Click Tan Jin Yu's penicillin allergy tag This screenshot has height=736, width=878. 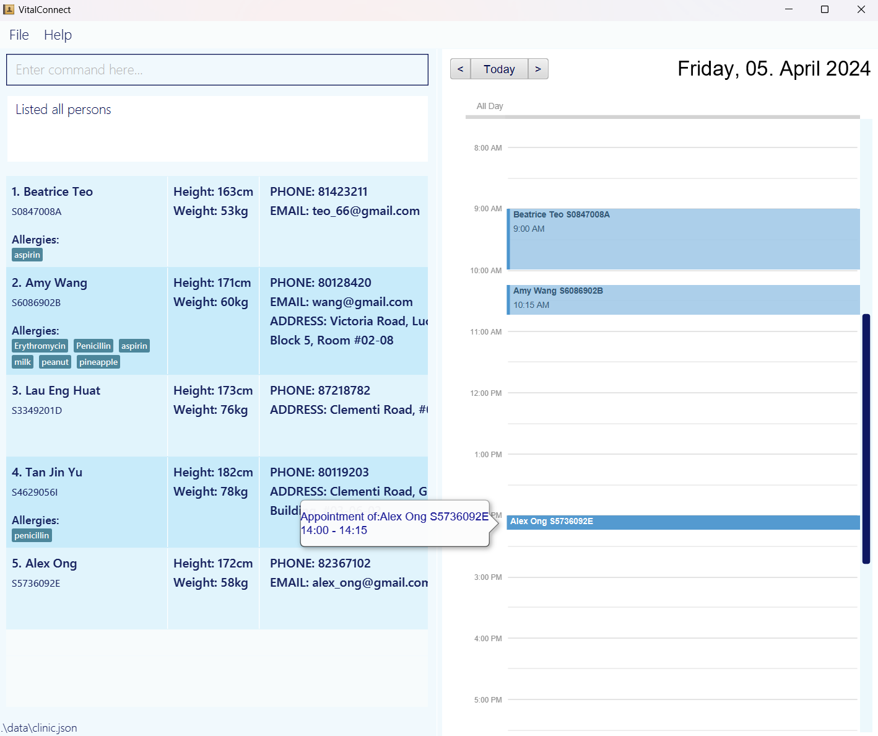click(x=32, y=535)
